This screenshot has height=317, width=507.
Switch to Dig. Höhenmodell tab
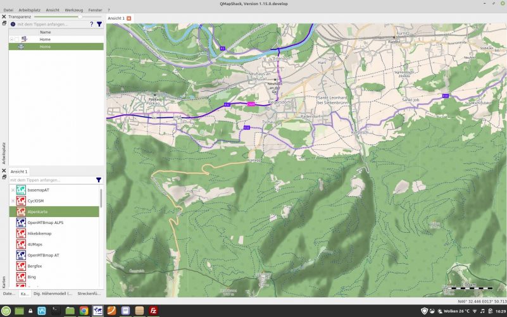pos(53,294)
